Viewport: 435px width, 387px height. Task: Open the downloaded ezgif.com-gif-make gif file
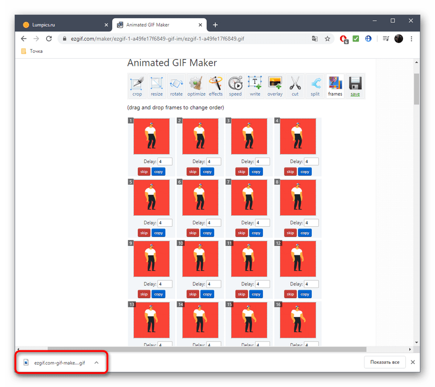click(x=54, y=363)
